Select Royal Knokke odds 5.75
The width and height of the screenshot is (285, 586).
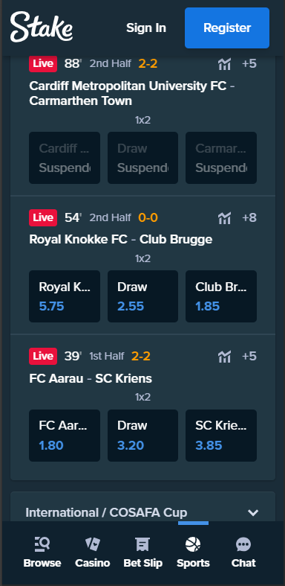pyautogui.click(x=65, y=296)
